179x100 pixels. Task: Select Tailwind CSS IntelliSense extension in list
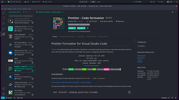tap(20, 85)
